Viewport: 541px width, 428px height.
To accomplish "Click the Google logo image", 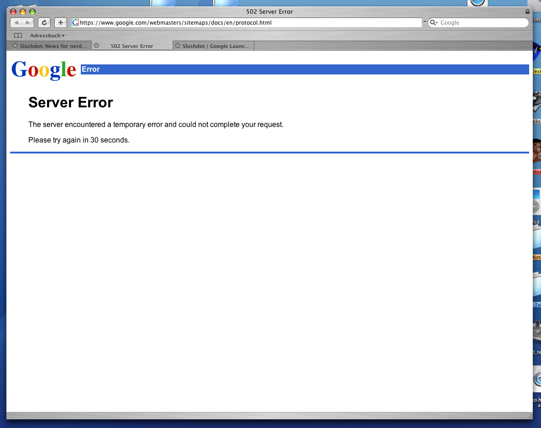I will pyautogui.click(x=44, y=70).
